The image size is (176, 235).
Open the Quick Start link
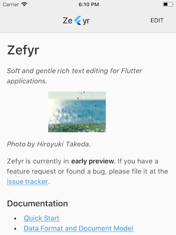42,218
